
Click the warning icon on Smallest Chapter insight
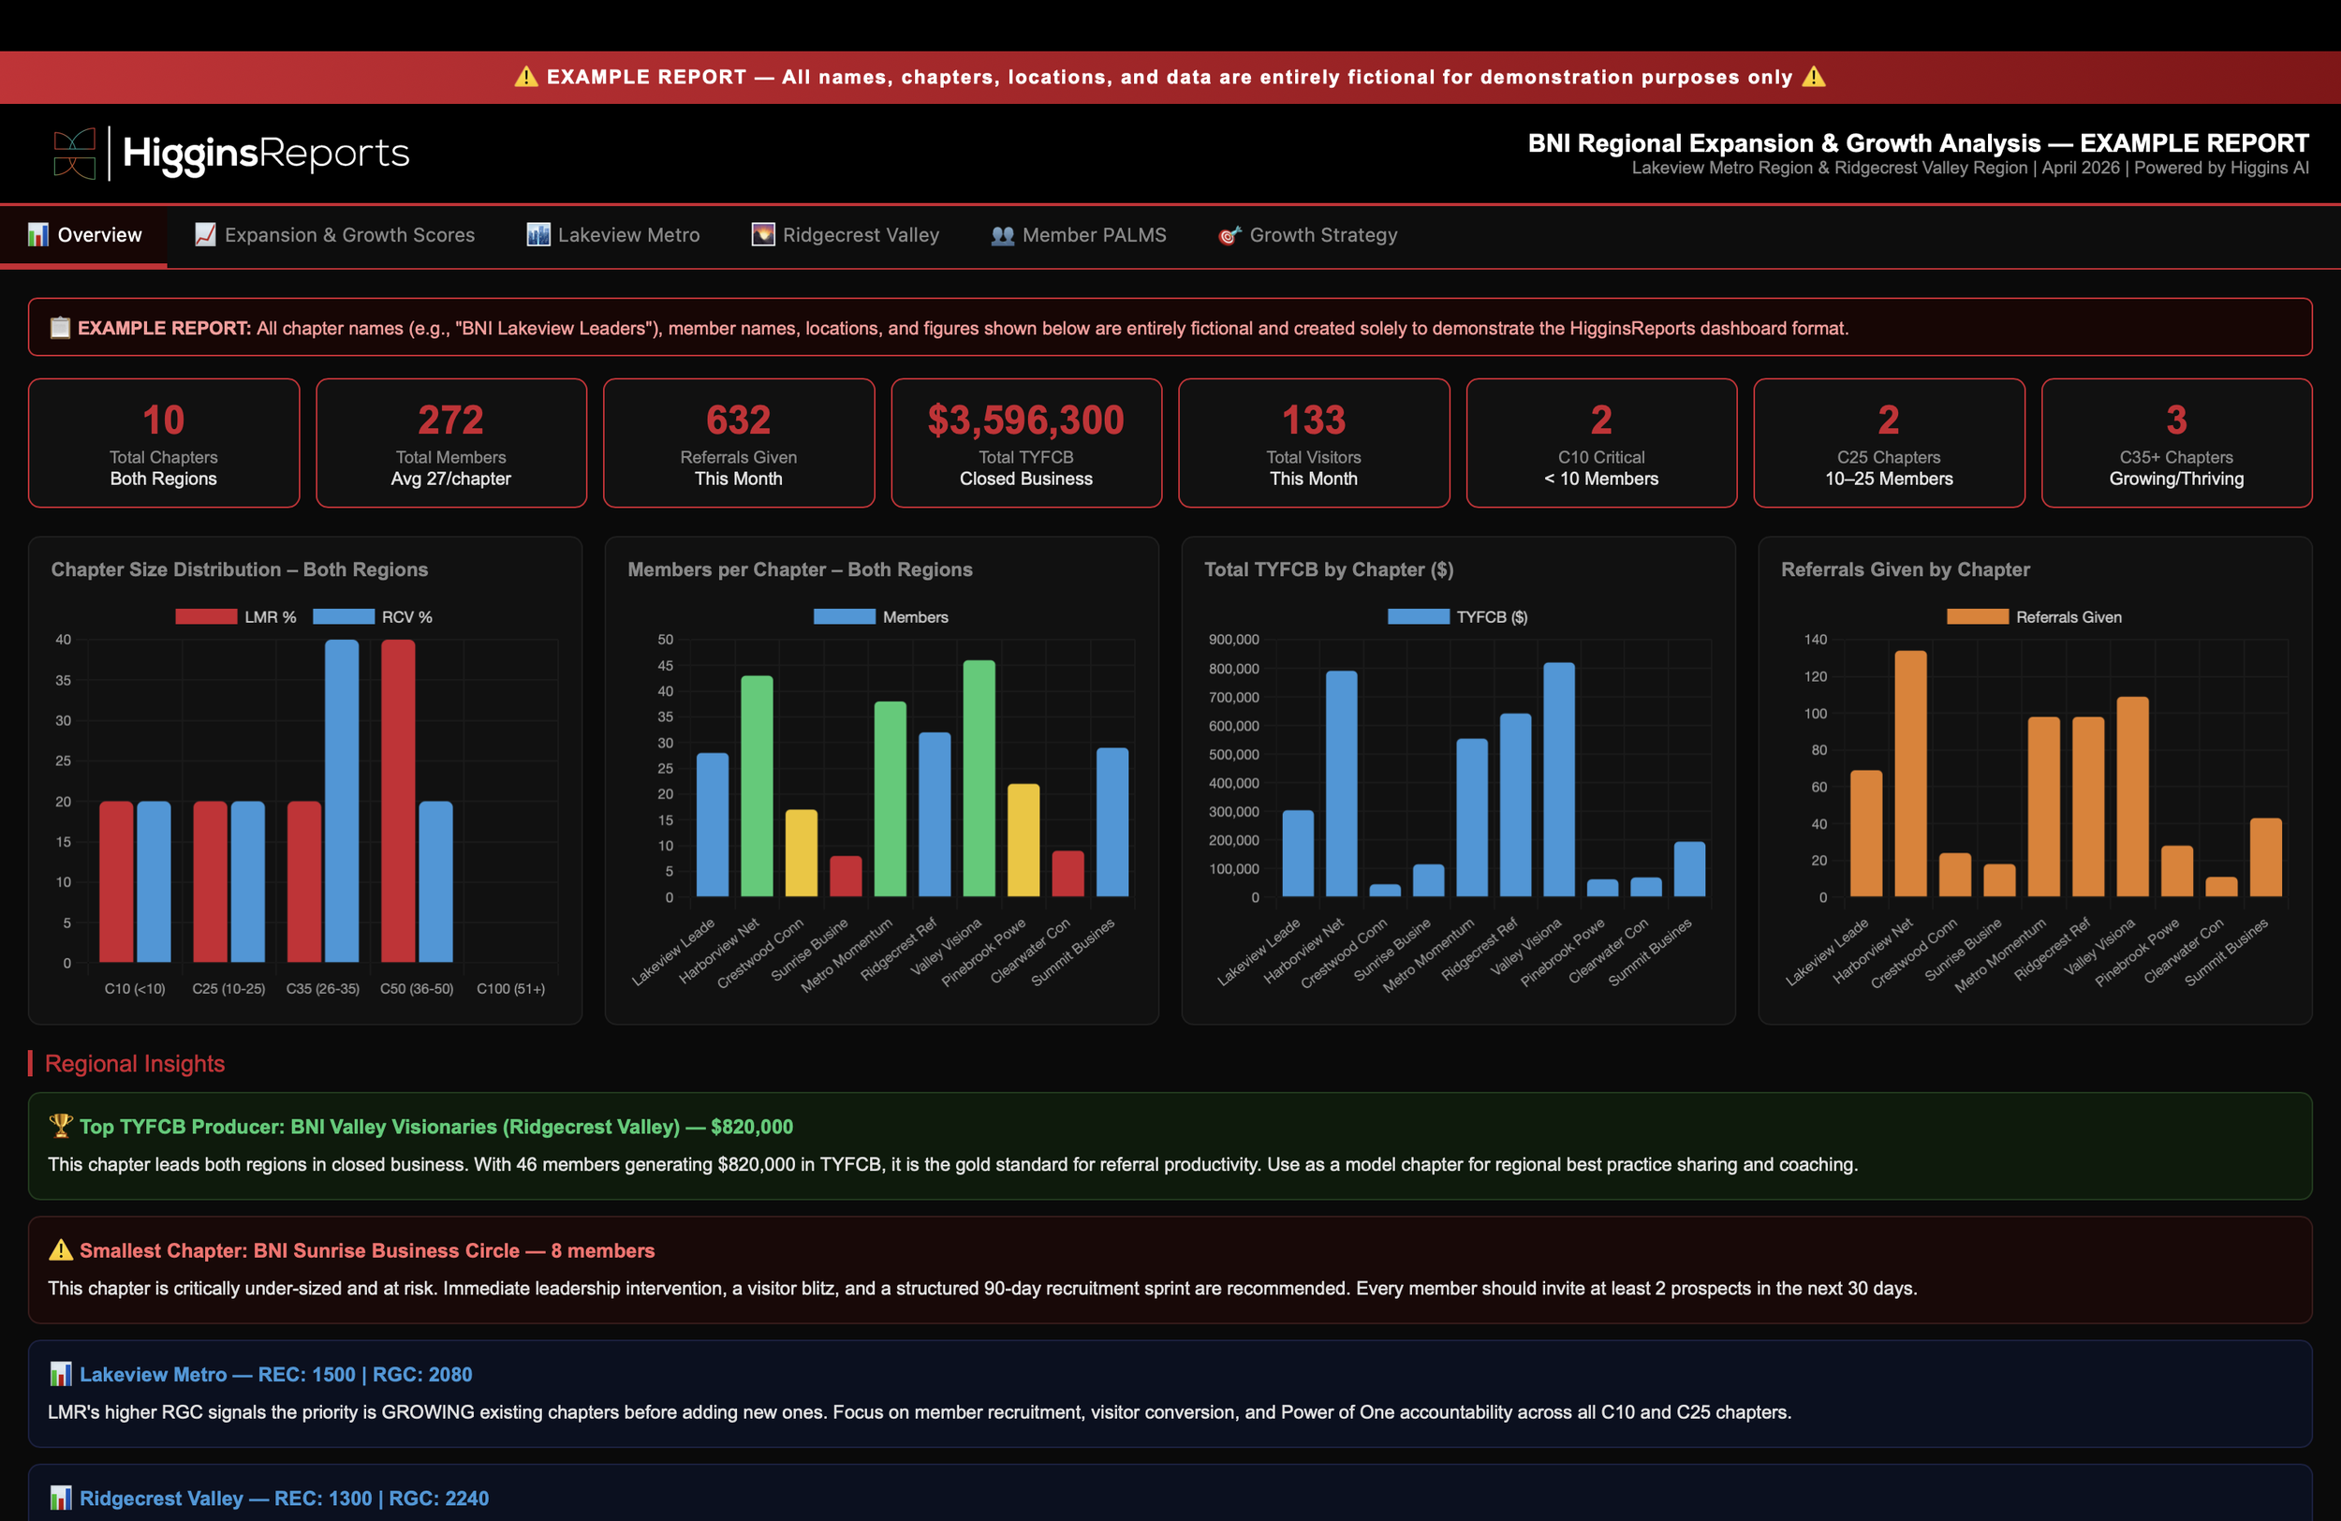pyautogui.click(x=61, y=1249)
